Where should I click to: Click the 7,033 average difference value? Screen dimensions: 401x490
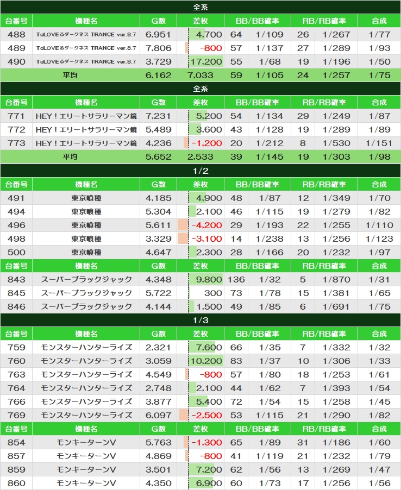click(200, 76)
